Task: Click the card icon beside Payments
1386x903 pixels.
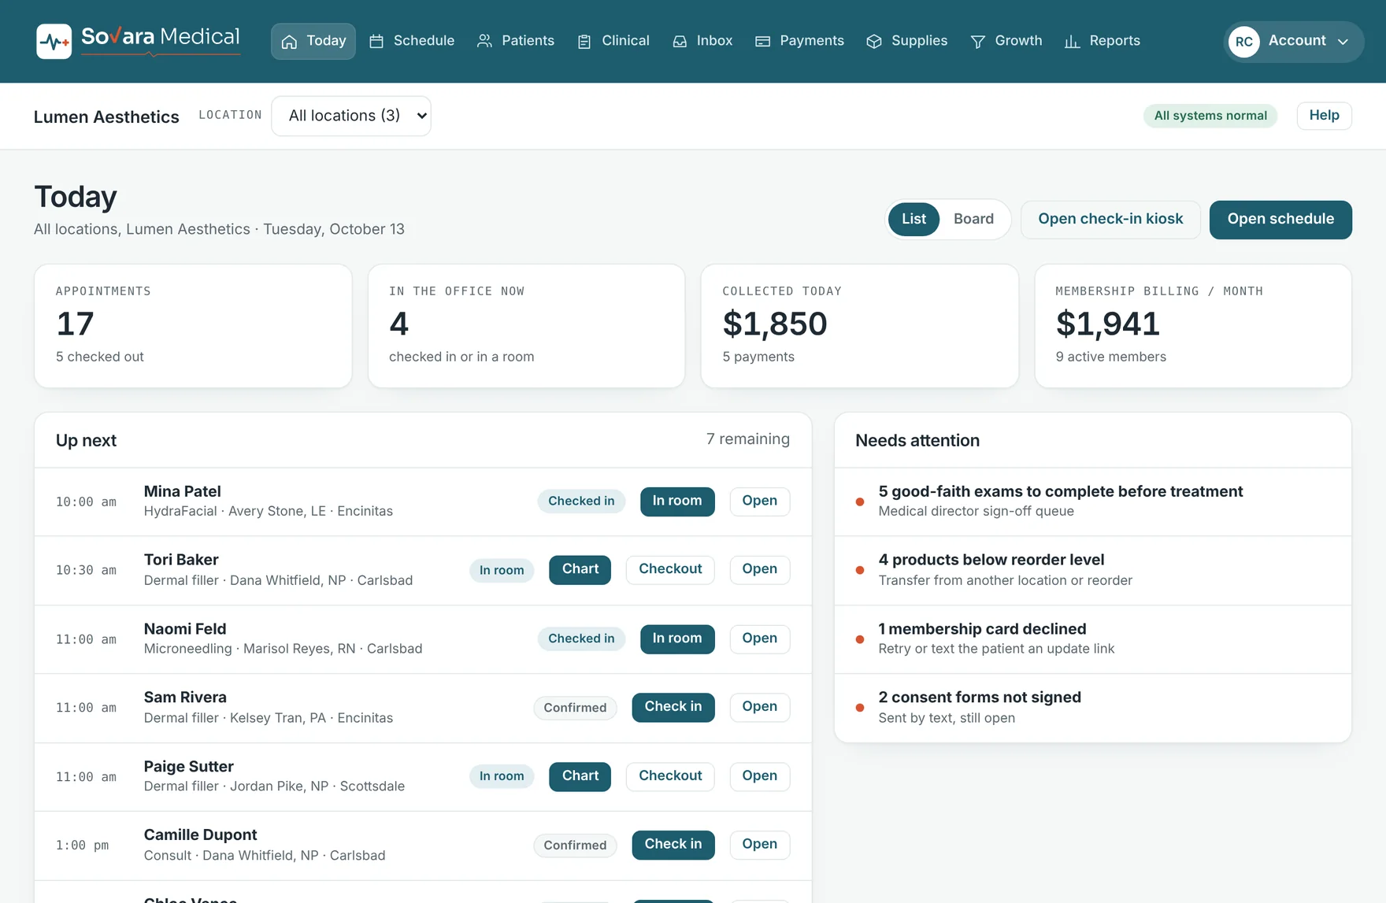Action: pos(762,42)
